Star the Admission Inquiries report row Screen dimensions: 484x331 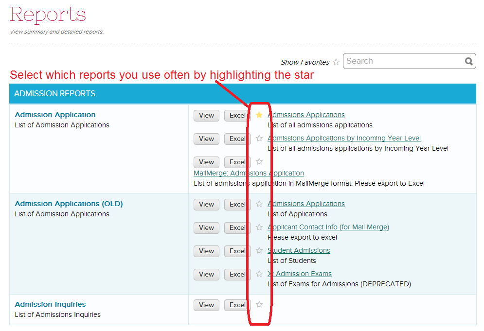click(259, 305)
